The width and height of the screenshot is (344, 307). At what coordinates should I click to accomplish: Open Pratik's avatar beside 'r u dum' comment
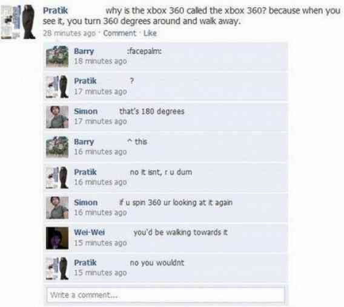(58, 177)
